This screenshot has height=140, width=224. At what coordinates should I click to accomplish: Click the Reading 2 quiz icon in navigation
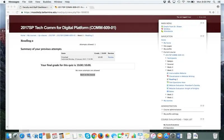[168, 79]
